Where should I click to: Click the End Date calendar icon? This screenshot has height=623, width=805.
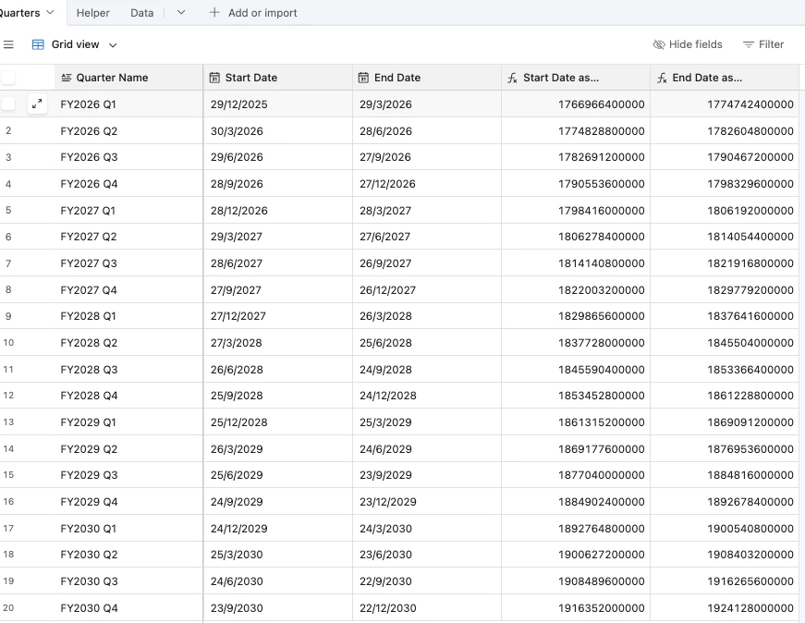pyautogui.click(x=363, y=78)
